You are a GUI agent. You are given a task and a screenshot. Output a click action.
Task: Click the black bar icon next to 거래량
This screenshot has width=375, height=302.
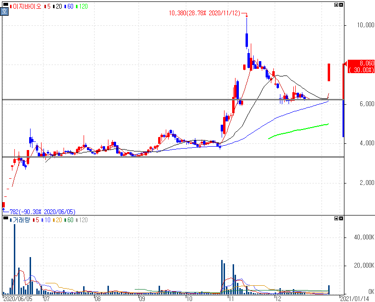[5, 218]
